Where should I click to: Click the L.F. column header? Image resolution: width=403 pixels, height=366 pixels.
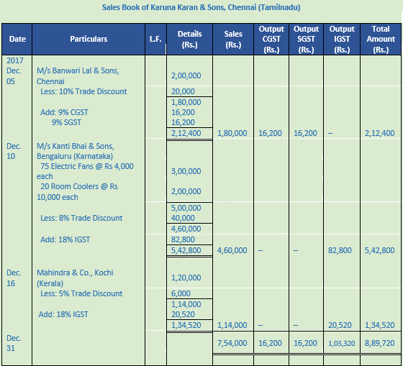(155, 39)
